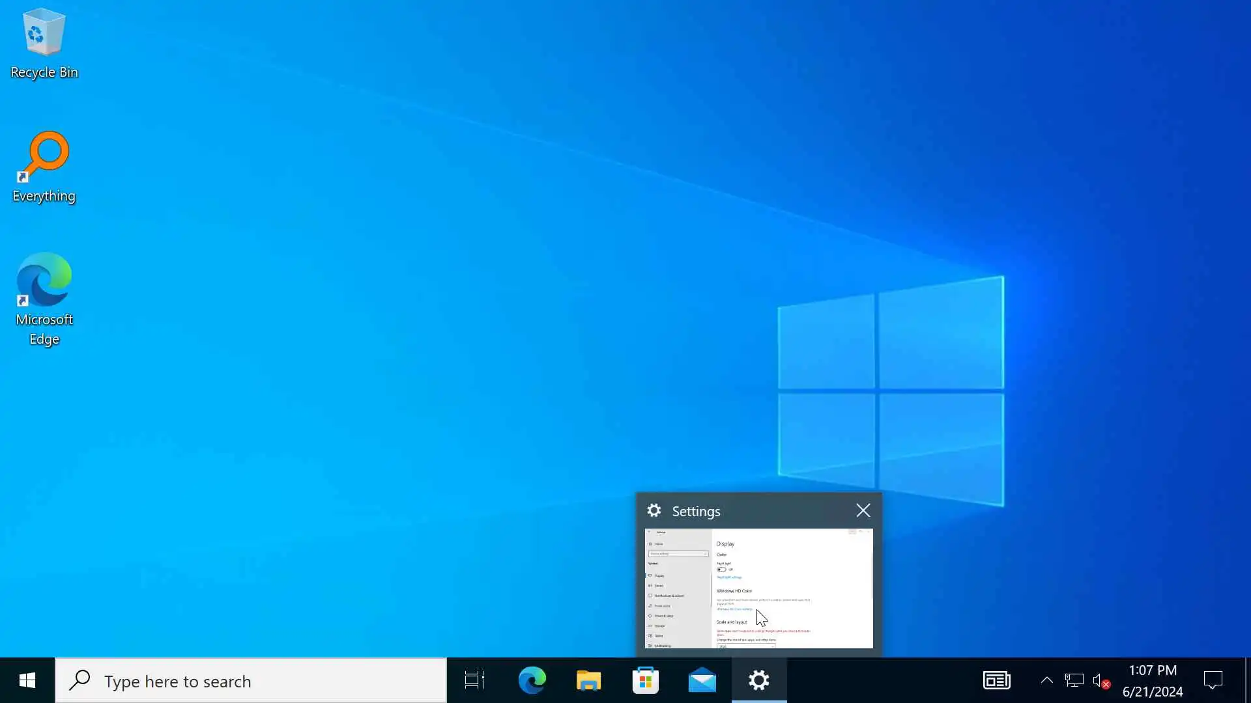
Task: Select the Everything search desktop shortcut
Action: point(44,167)
